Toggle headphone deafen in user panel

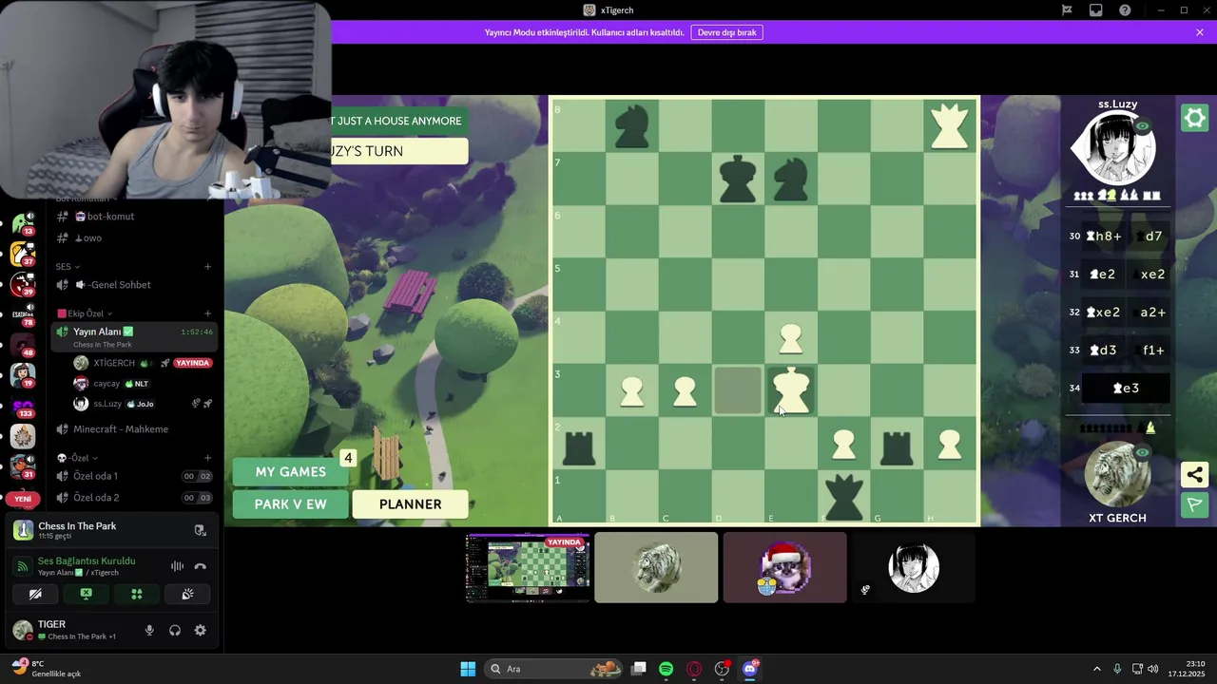(175, 630)
